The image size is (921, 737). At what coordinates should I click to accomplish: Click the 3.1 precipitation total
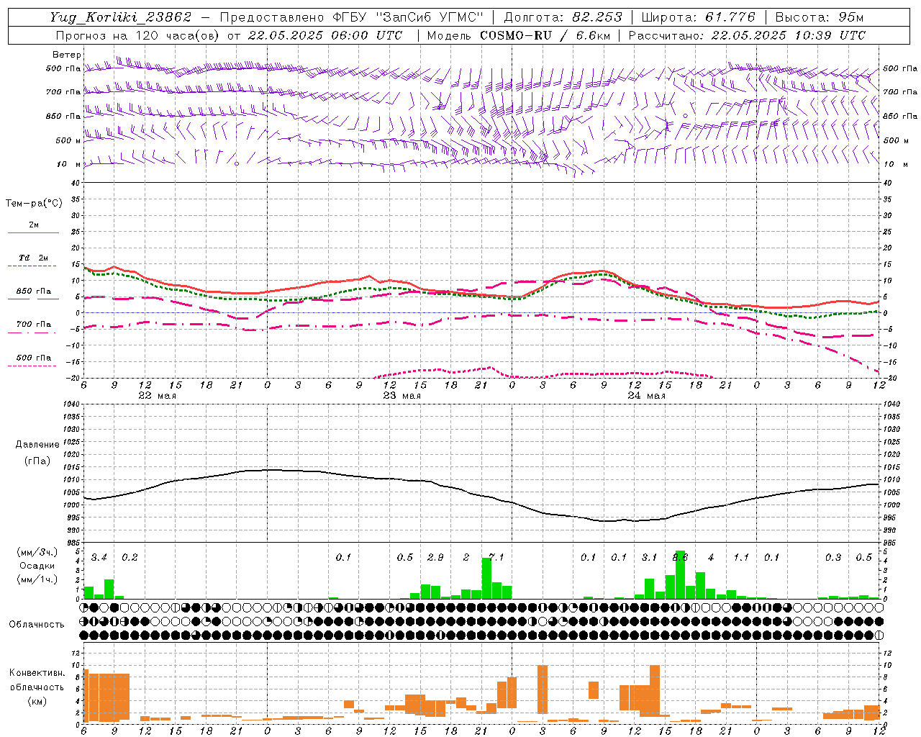[649, 557]
